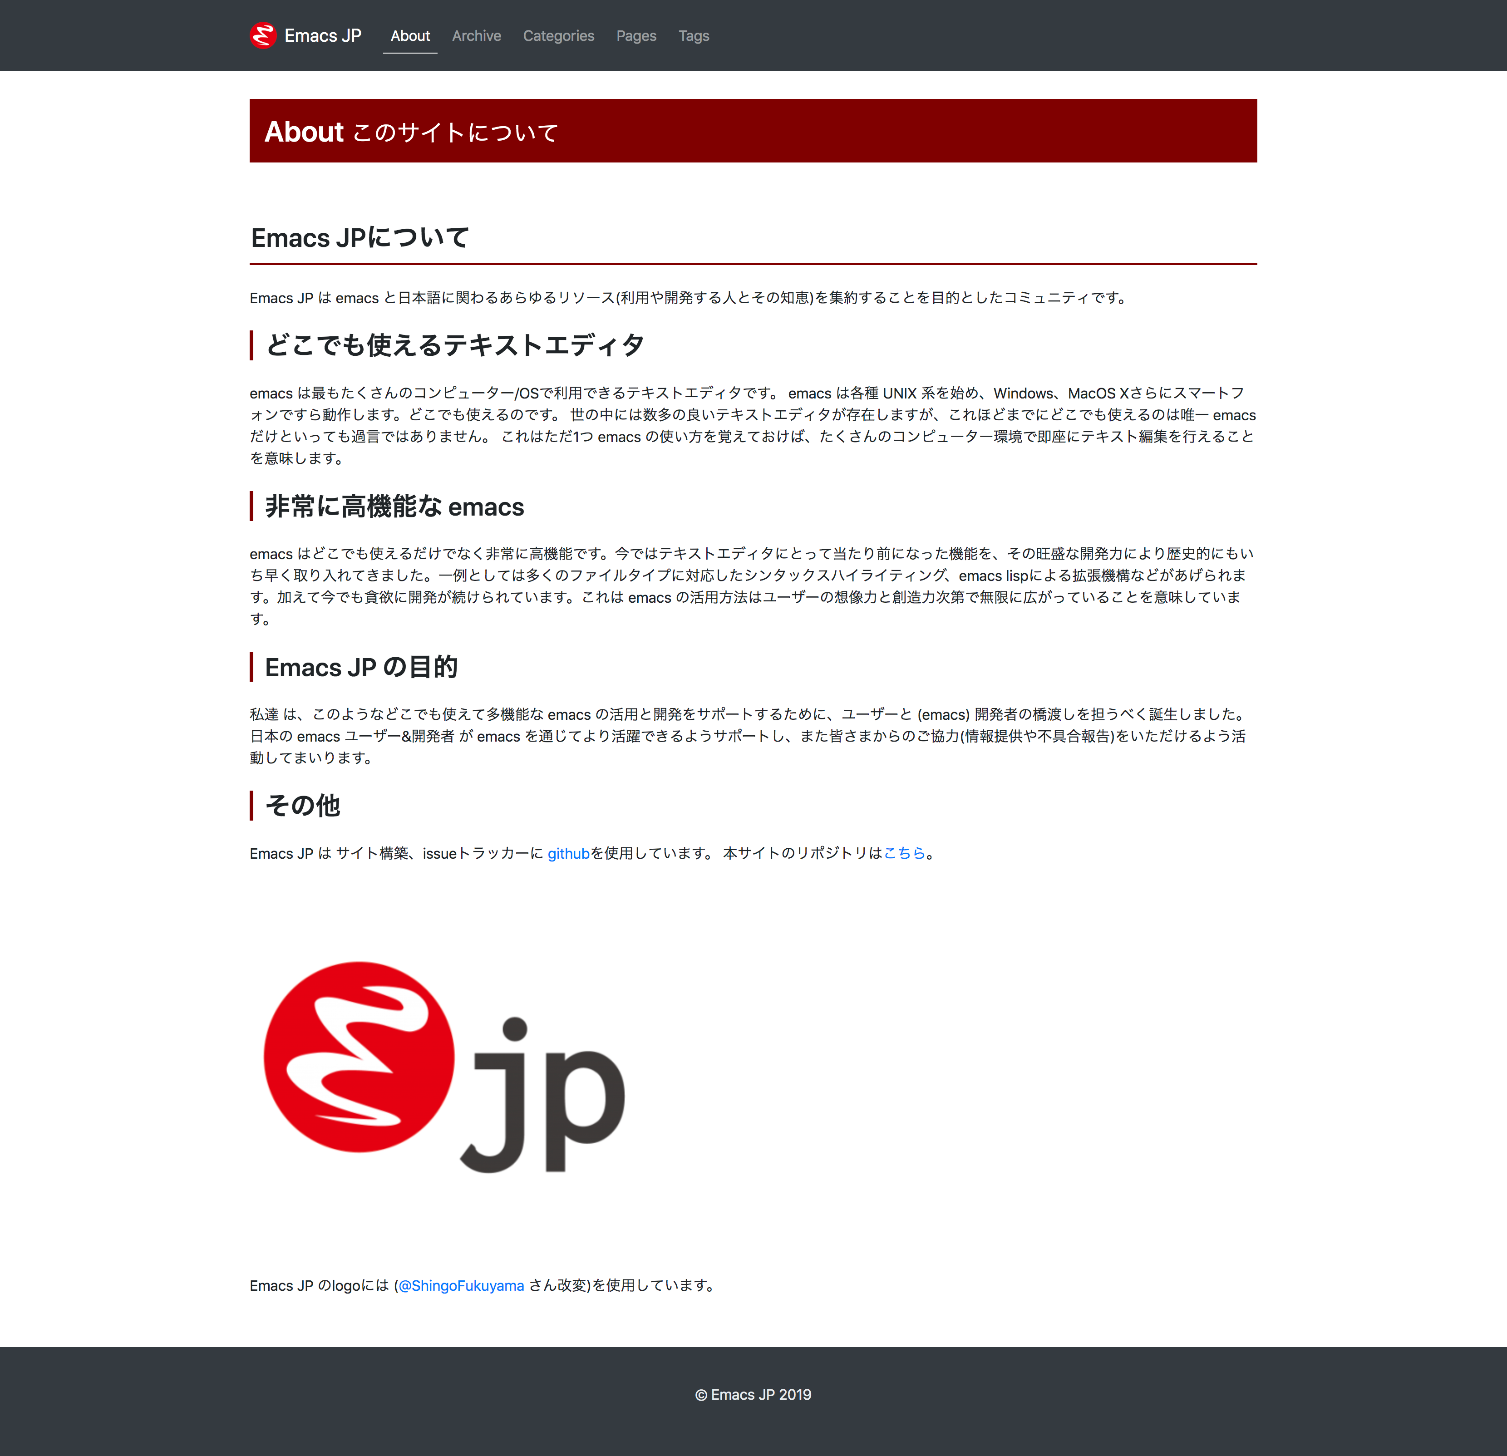Screen dimensions: 1507x1456
Task: Click the dark red About banner
Action: (x=753, y=131)
